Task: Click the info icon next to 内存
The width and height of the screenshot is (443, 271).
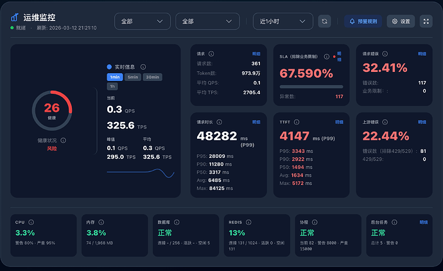Action: tap(101, 222)
